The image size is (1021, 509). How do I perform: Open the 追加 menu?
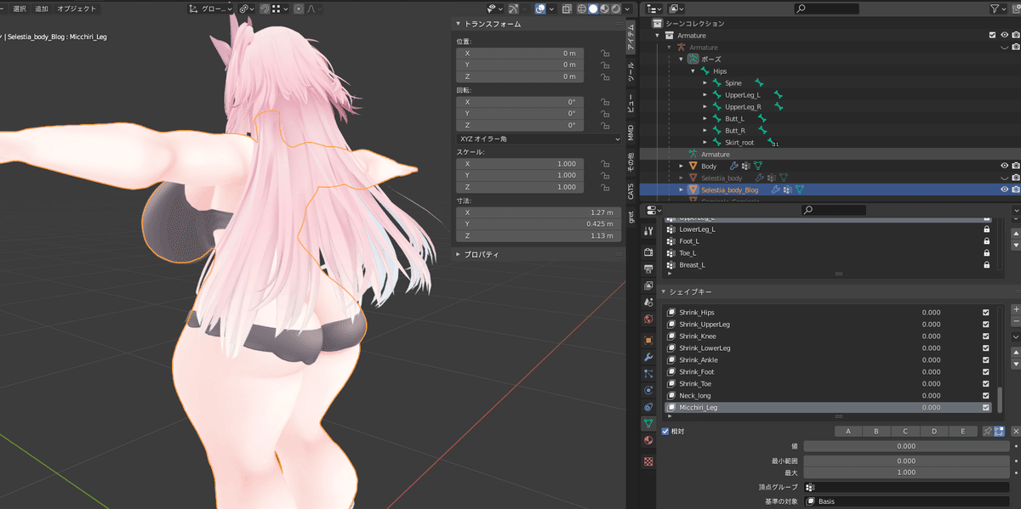(x=42, y=8)
